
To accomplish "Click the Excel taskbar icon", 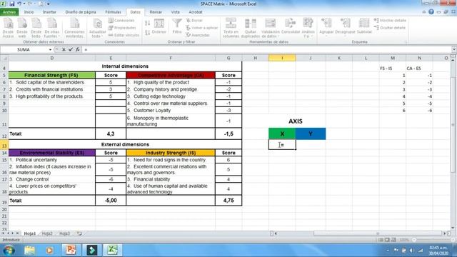I will [x=113, y=250].
